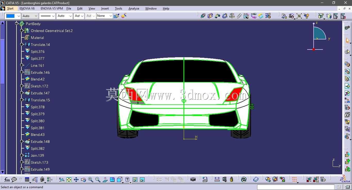Select the Measure Between ruler icon
The width and height of the screenshot is (352, 190).
[x=217, y=180]
